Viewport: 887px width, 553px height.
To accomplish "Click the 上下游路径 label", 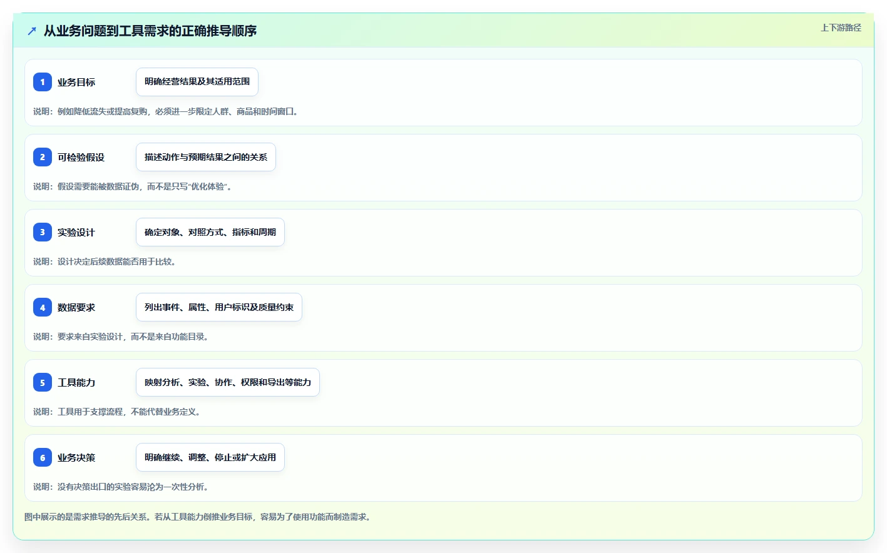I will click(x=841, y=28).
